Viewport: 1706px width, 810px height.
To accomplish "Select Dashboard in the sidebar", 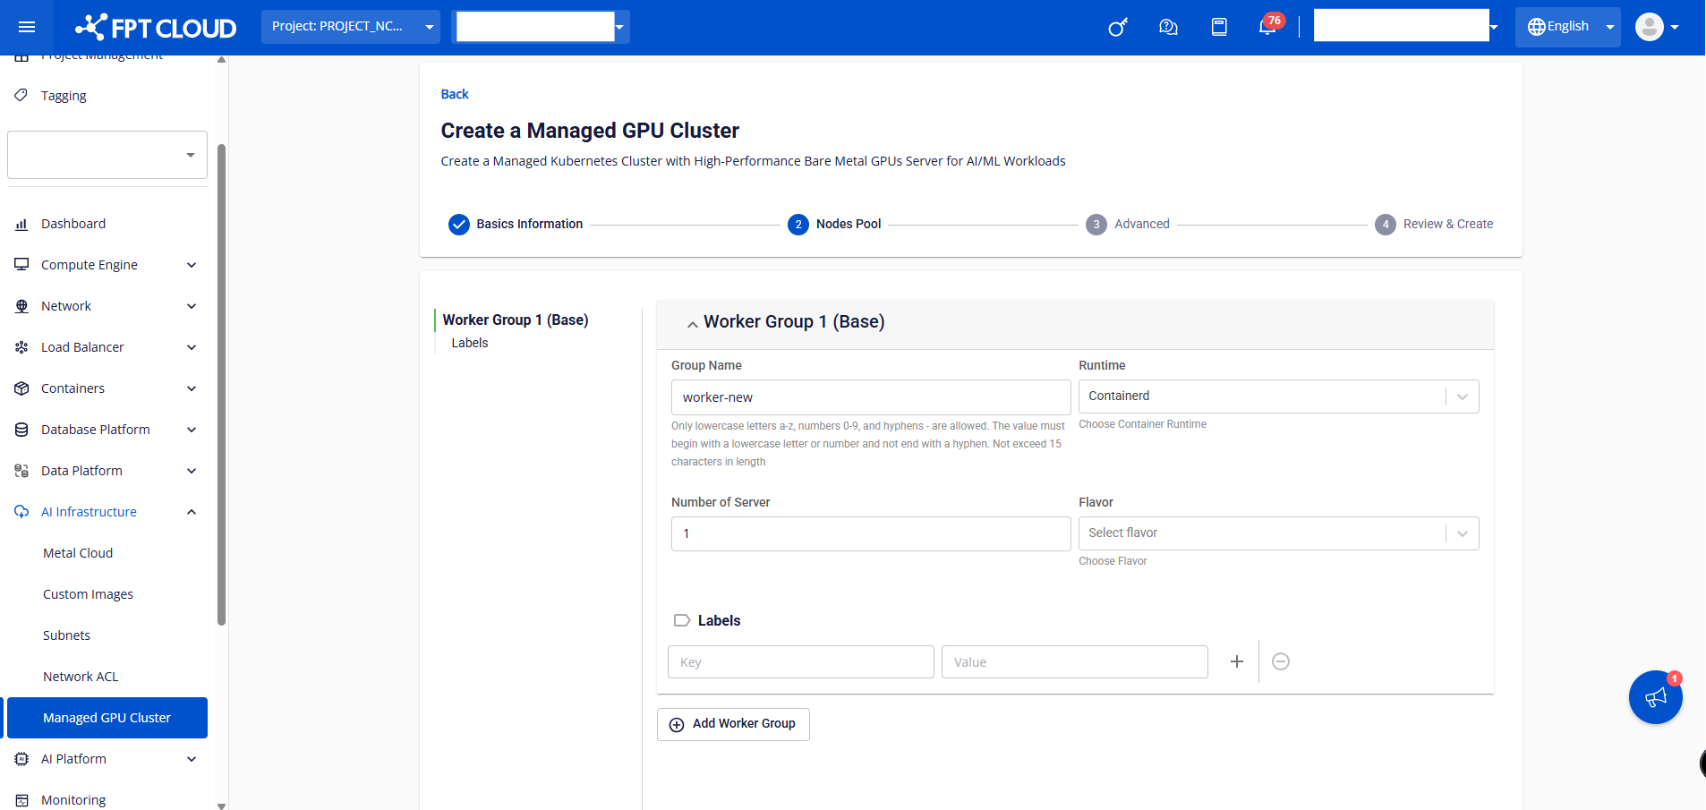I will 73,224.
